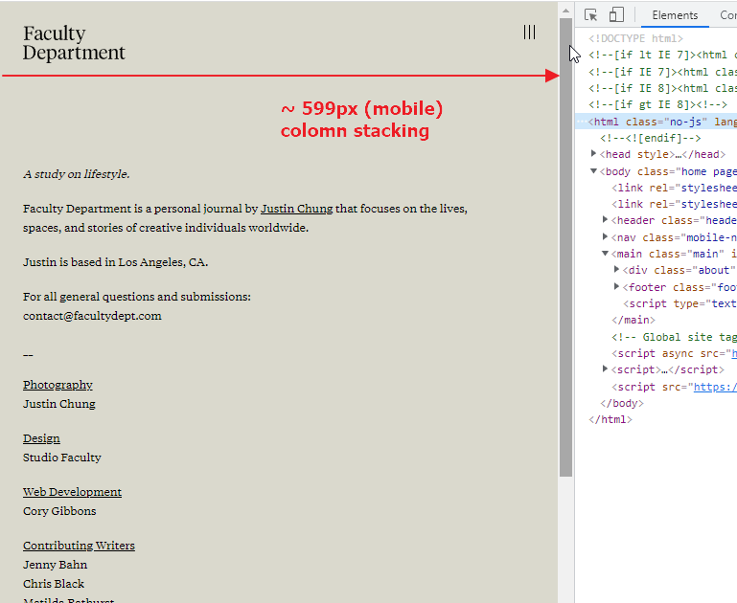The image size is (737, 603).
Task: Expand the header class node
Action: [x=606, y=219]
